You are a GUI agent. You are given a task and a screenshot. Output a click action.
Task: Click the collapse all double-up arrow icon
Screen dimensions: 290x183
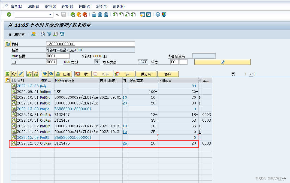51,74
